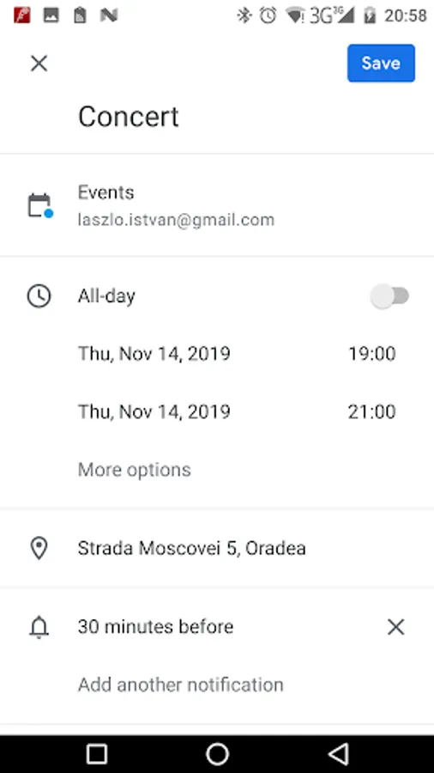This screenshot has width=434, height=773.
Task: Open More options for the event time
Action: tap(135, 470)
